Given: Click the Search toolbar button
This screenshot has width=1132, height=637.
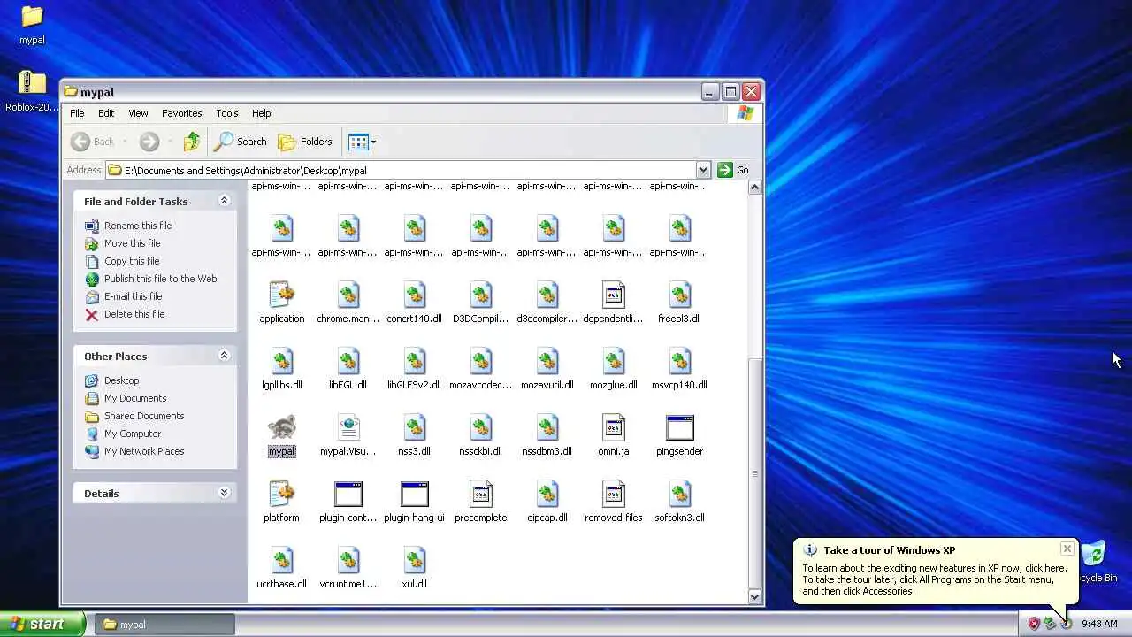Looking at the screenshot, I should pyautogui.click(x=241, y=142).
